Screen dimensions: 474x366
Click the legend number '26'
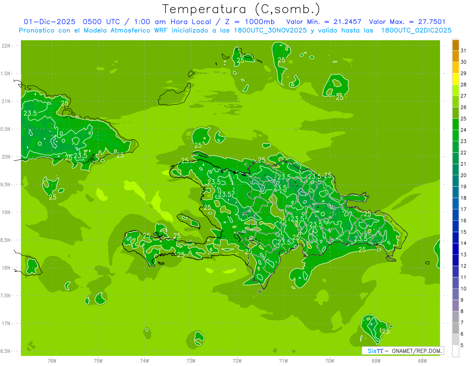(x=463, y=107)
